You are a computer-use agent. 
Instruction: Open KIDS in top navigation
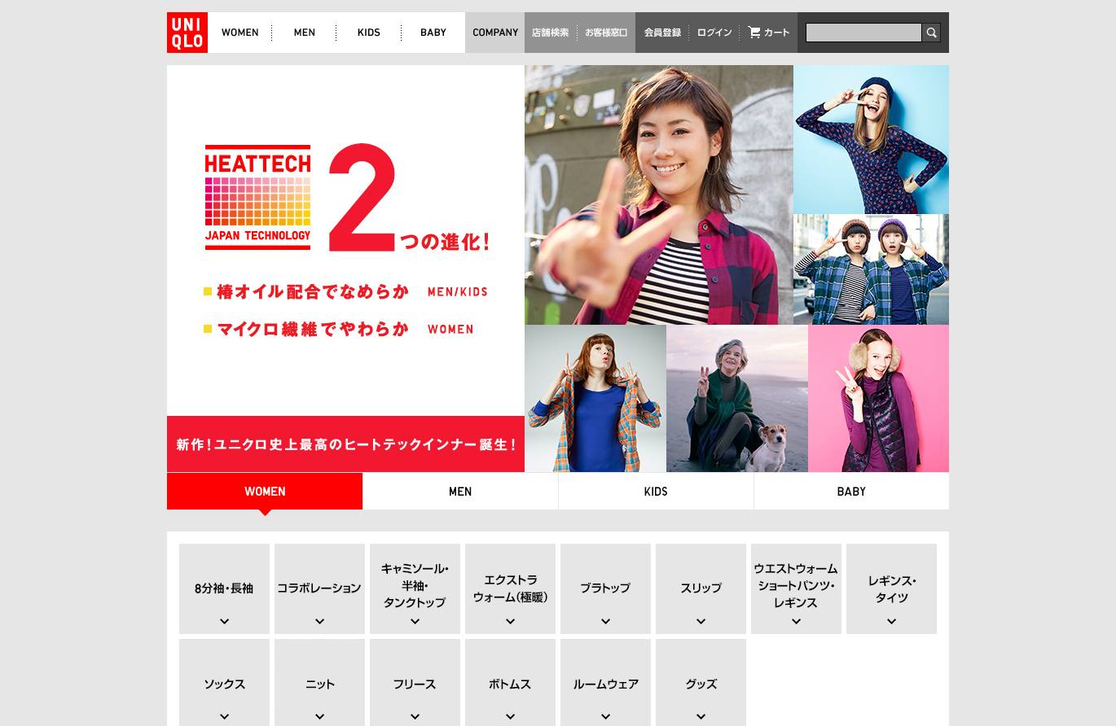[369, 33]
